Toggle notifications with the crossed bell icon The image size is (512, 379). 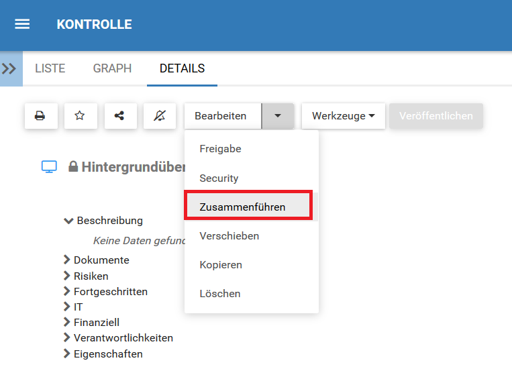(159, 116)
